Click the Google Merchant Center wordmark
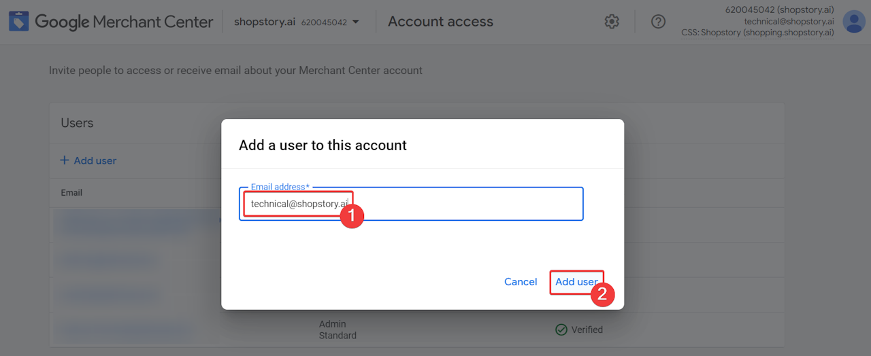Viewport: 871px width, 356px height. point(124,22)
